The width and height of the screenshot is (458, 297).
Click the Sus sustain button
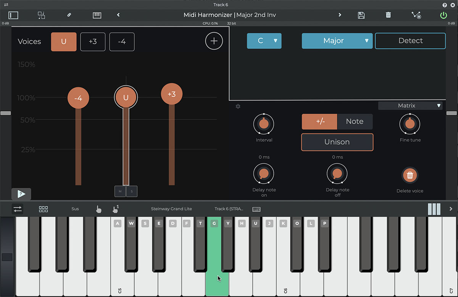pyautogui.click(x=75, y=209)
